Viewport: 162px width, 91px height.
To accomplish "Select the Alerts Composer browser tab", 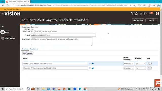I will pos(17,2).
